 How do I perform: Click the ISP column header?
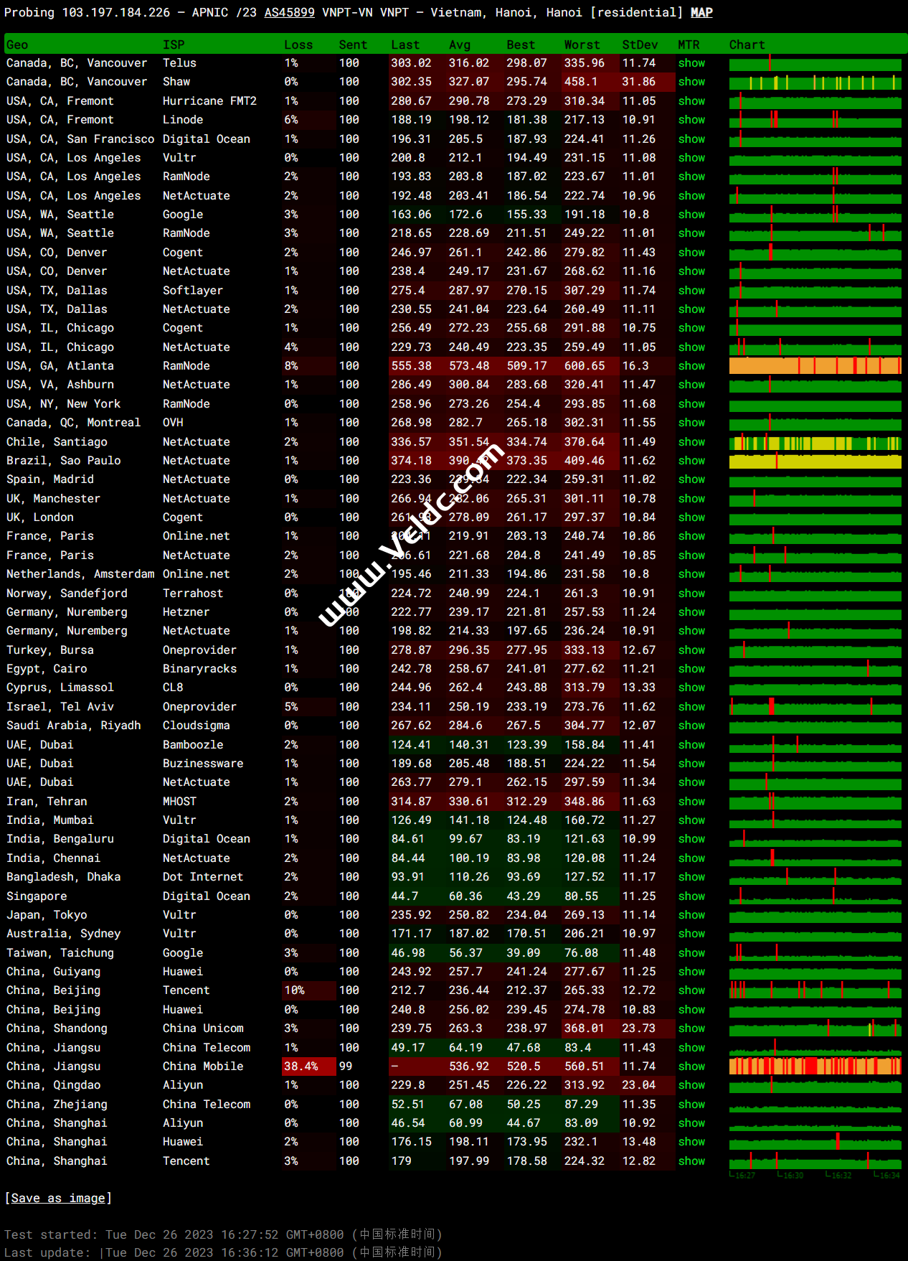point(174,44)
